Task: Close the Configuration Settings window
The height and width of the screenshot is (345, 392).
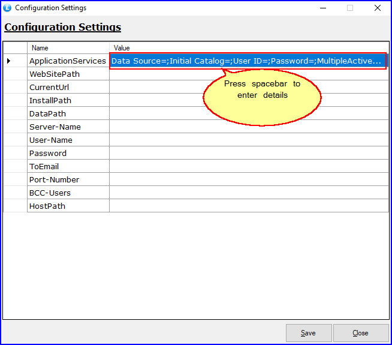Action: pos(377,8)
